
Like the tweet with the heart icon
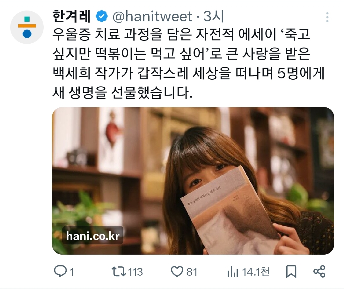pyautogui.click(x=177, y=272)
